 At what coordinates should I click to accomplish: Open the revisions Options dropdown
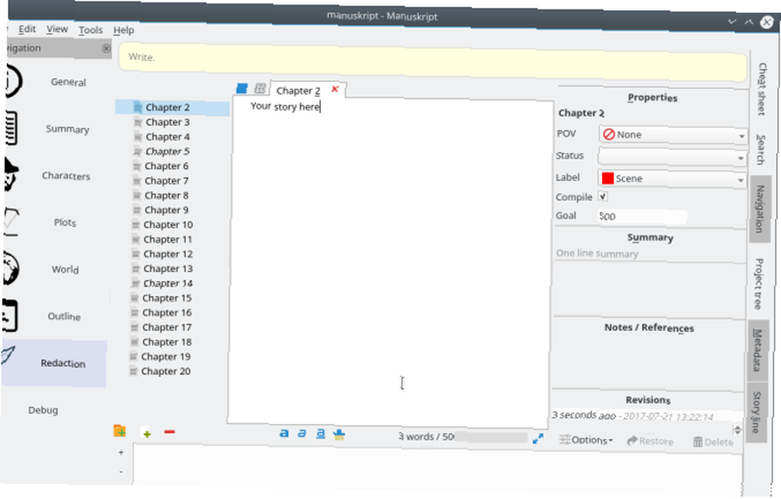coord(586,440)
